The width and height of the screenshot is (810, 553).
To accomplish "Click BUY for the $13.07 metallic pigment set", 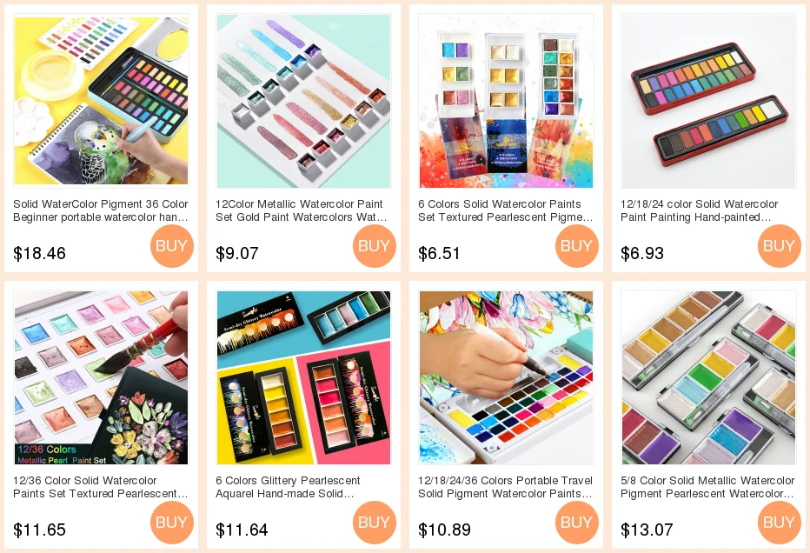I will coord(779,523).
